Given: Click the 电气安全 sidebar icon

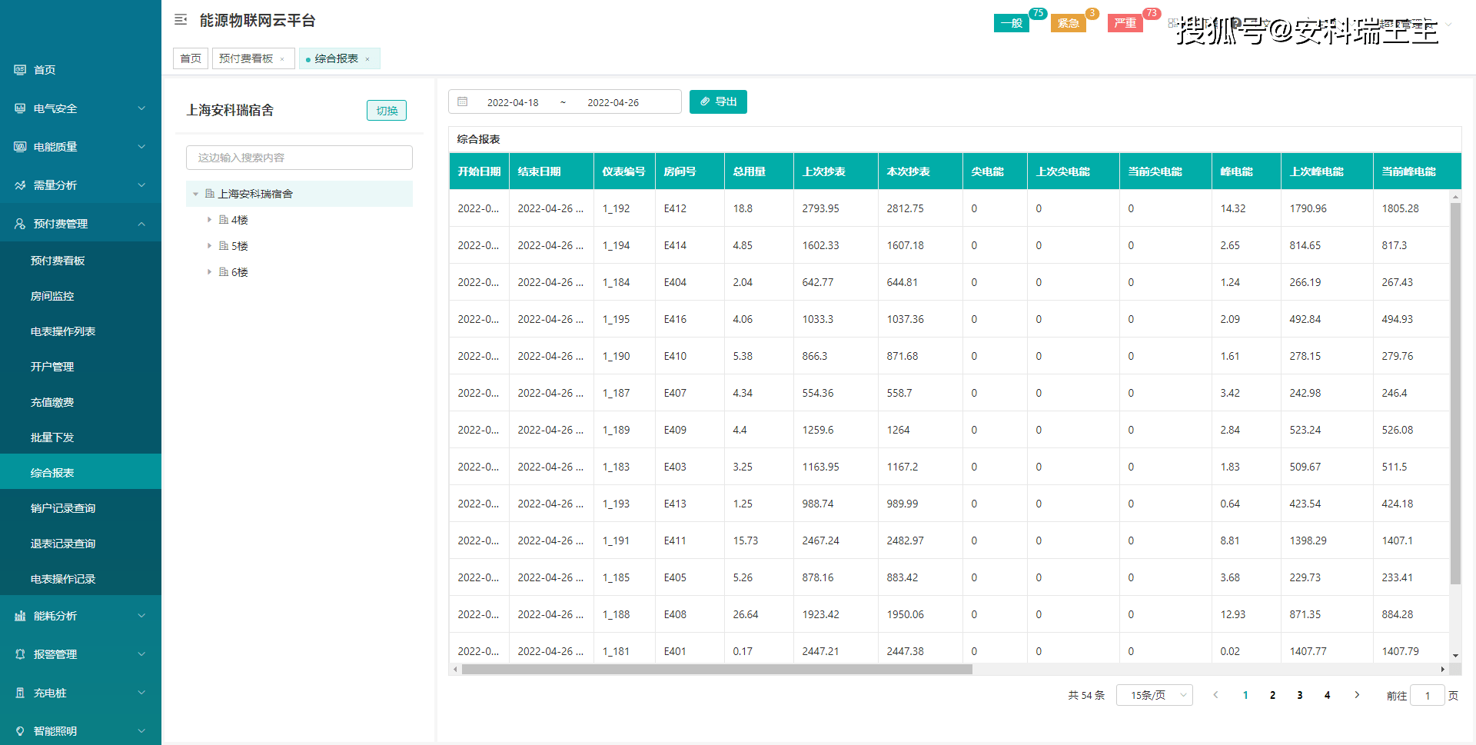Looking at the screenshot, I should coord(20,108).
